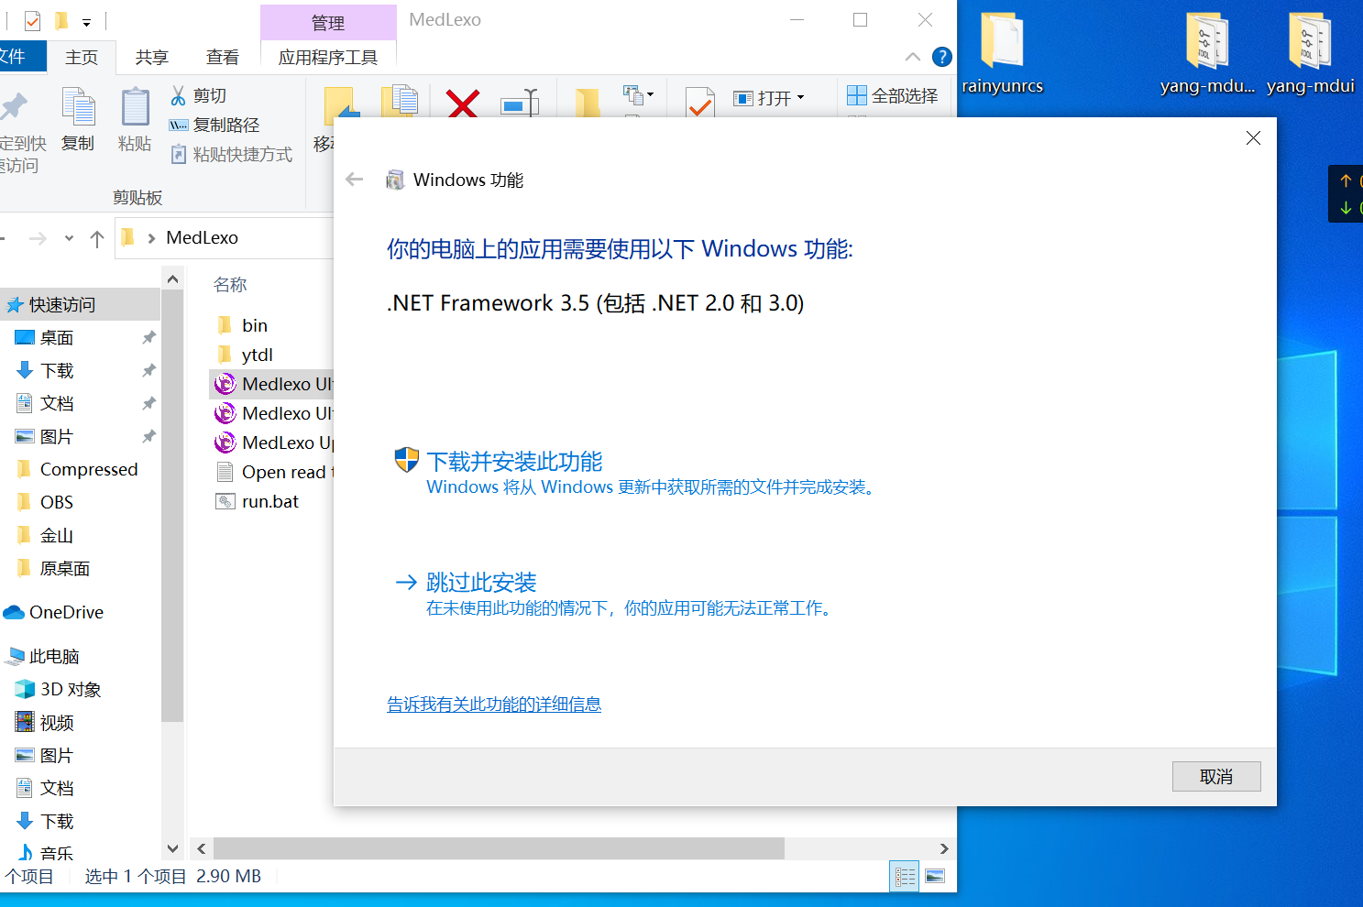Screen dimensions: 1363x907
Task: Click MedLexo in the address bar
Action: pyautogui.click(x=203, y=238)
